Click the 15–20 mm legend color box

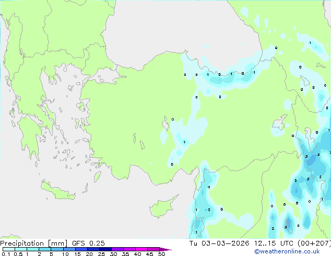[x=81, y=249]
